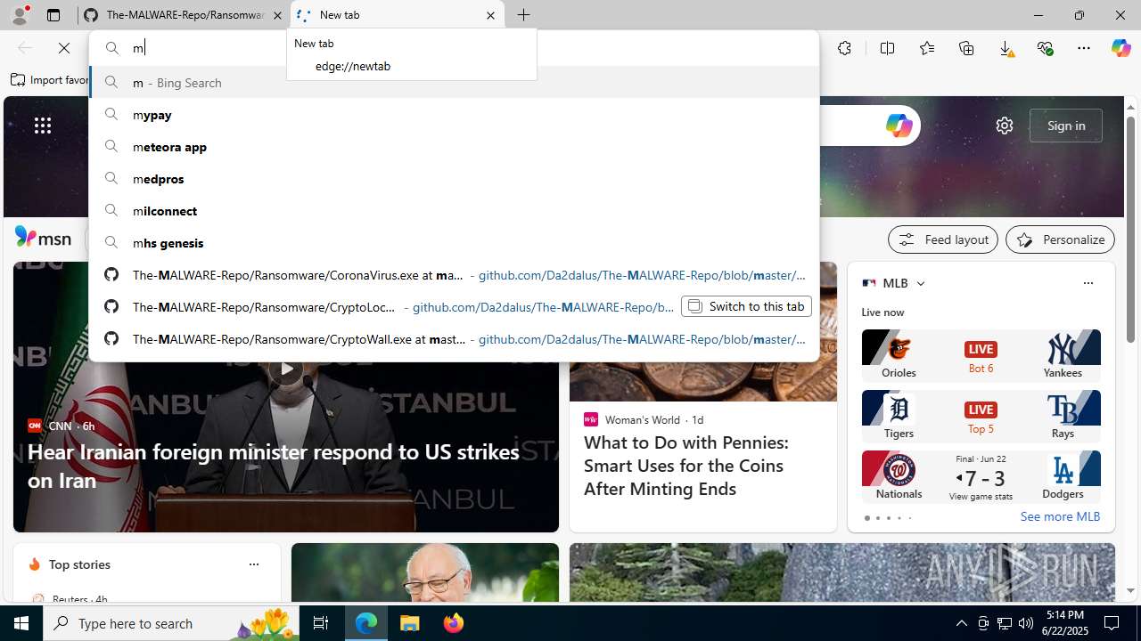Open the Favorites star icon

pos(927,48)
